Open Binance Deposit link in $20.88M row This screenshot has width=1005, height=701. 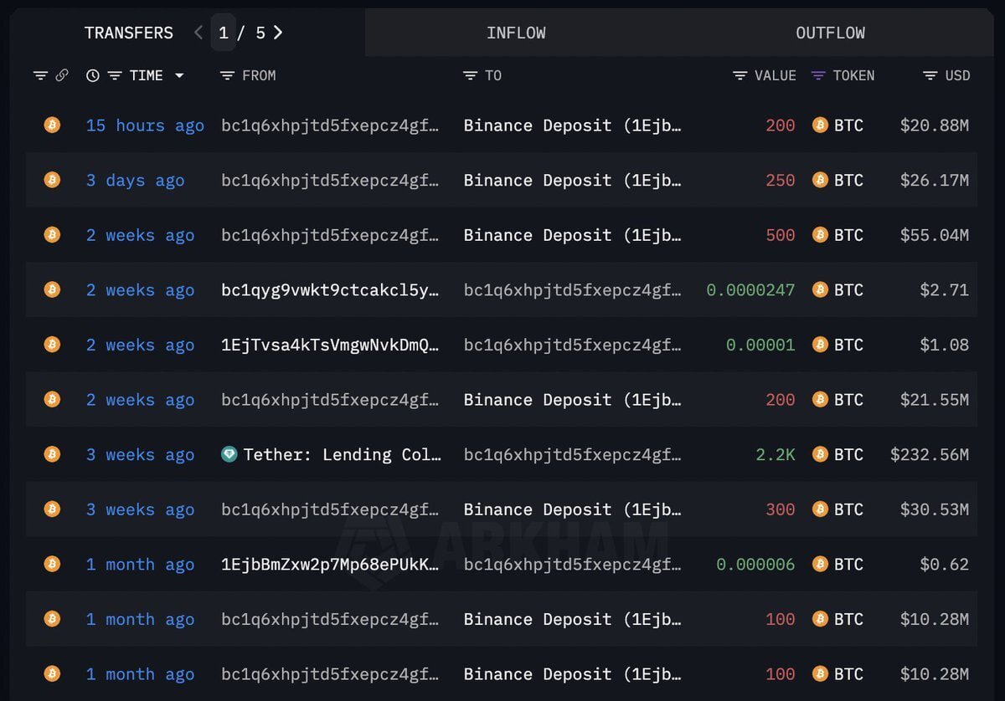click(x=573, y=125)
